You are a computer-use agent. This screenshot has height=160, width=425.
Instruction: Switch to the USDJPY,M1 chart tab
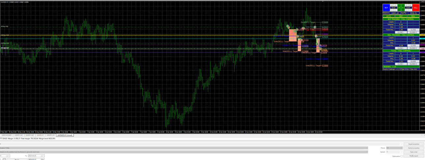19,135
